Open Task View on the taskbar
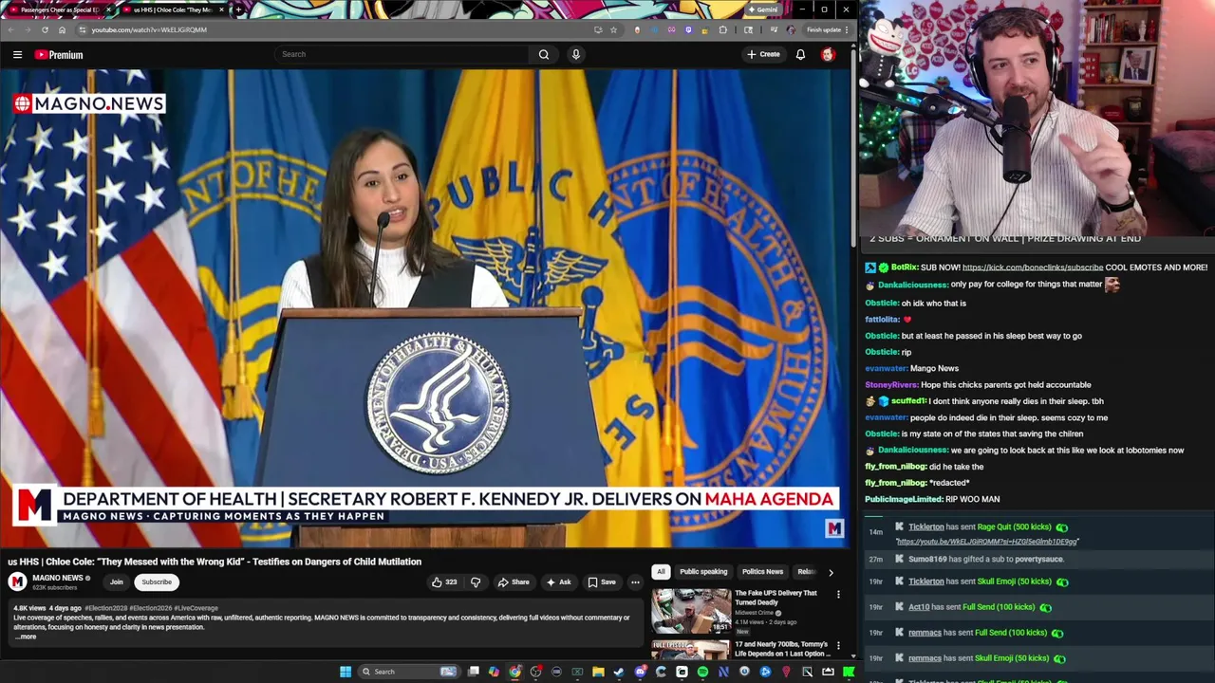Screen dimensions: 1215x683 pos(473,672)
